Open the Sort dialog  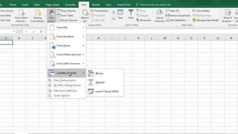click(x=120, y=15)
